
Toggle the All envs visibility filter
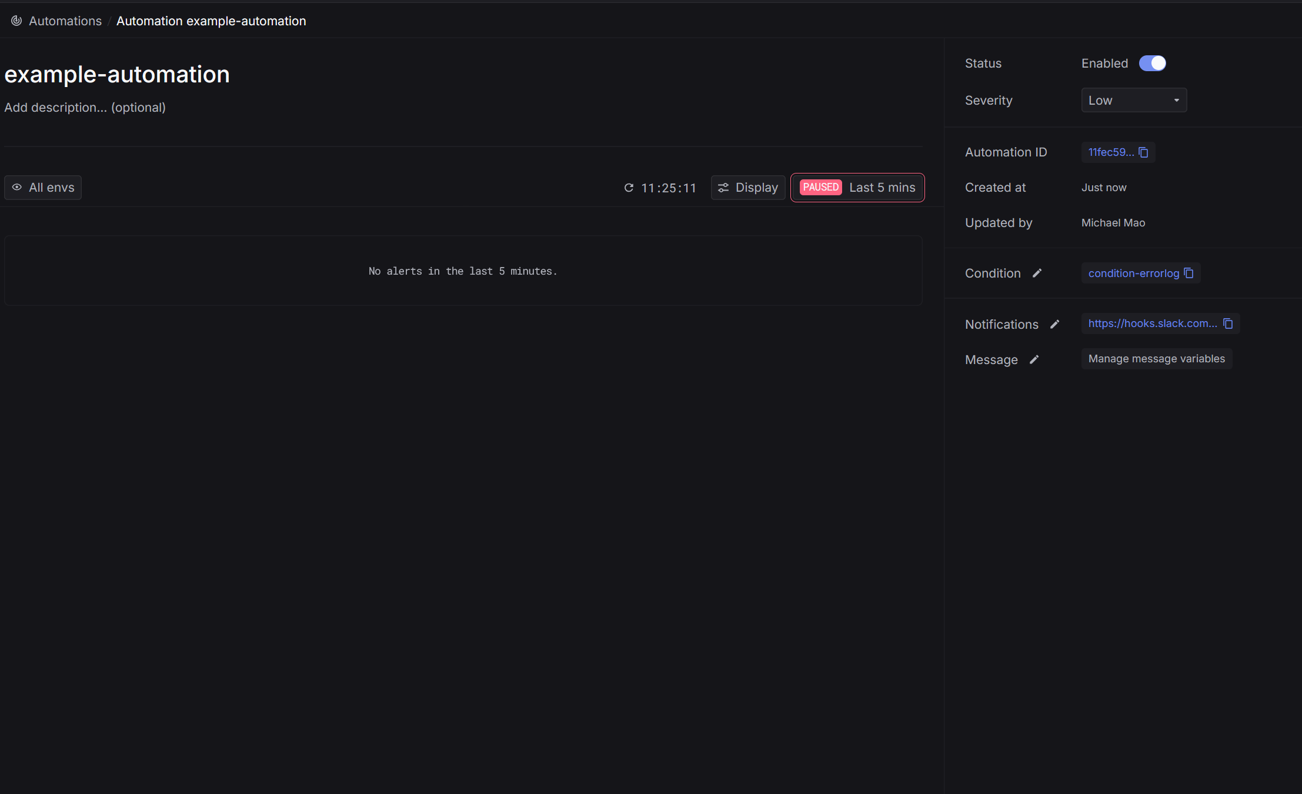click(x=43, y=188)
